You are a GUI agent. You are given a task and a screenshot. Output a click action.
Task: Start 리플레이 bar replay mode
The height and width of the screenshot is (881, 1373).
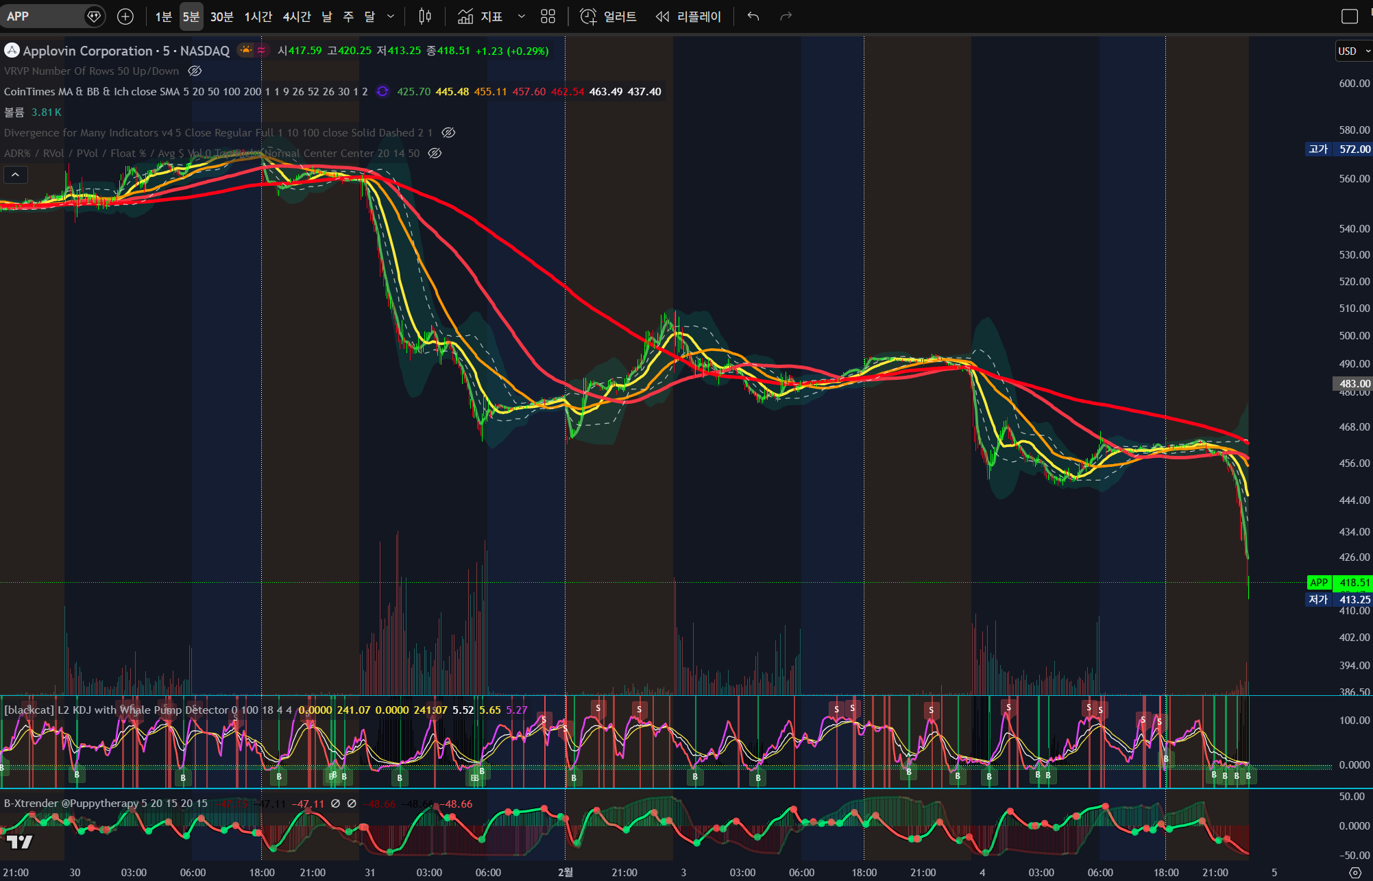pyautogui.click(x=688, y=16)
